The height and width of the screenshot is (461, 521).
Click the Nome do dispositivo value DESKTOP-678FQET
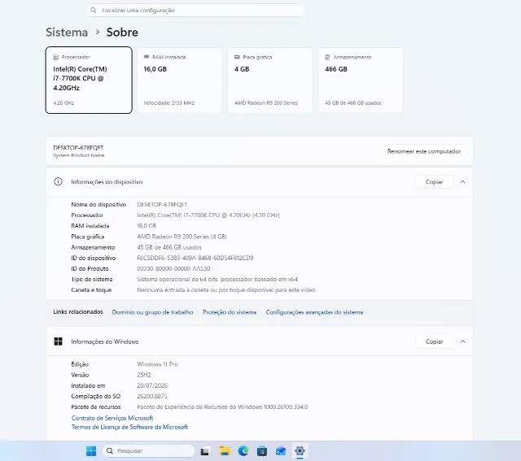[162, 204]
